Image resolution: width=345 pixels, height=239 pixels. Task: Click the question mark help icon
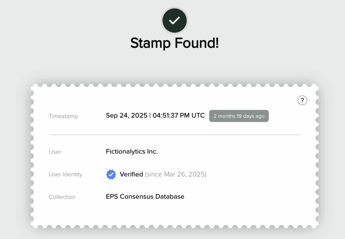tap(302, 100)
